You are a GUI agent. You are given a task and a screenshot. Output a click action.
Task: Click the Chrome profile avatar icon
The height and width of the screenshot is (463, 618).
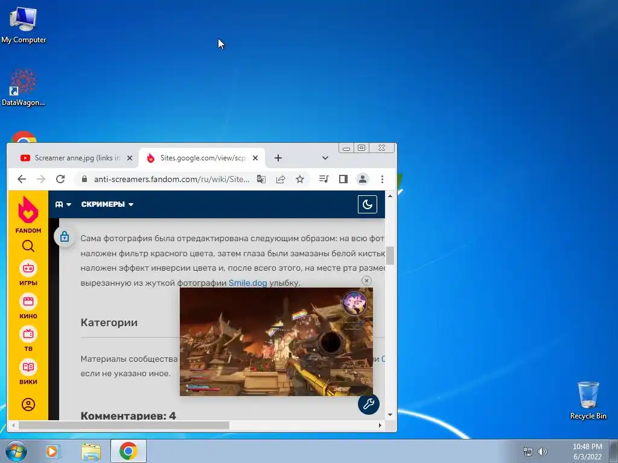click(x=363, y=179)
